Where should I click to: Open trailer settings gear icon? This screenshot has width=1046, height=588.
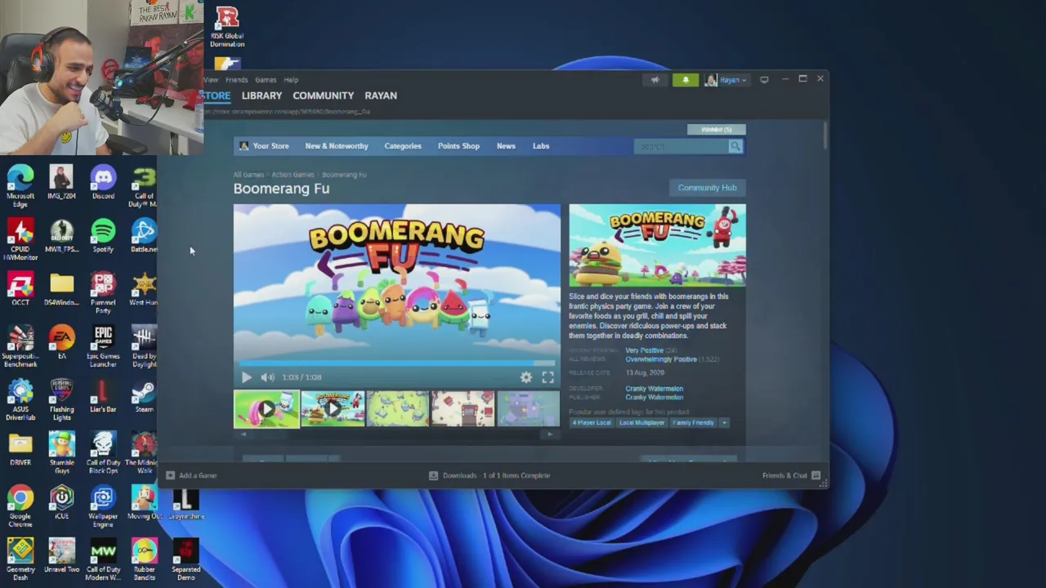pos(526,377)
